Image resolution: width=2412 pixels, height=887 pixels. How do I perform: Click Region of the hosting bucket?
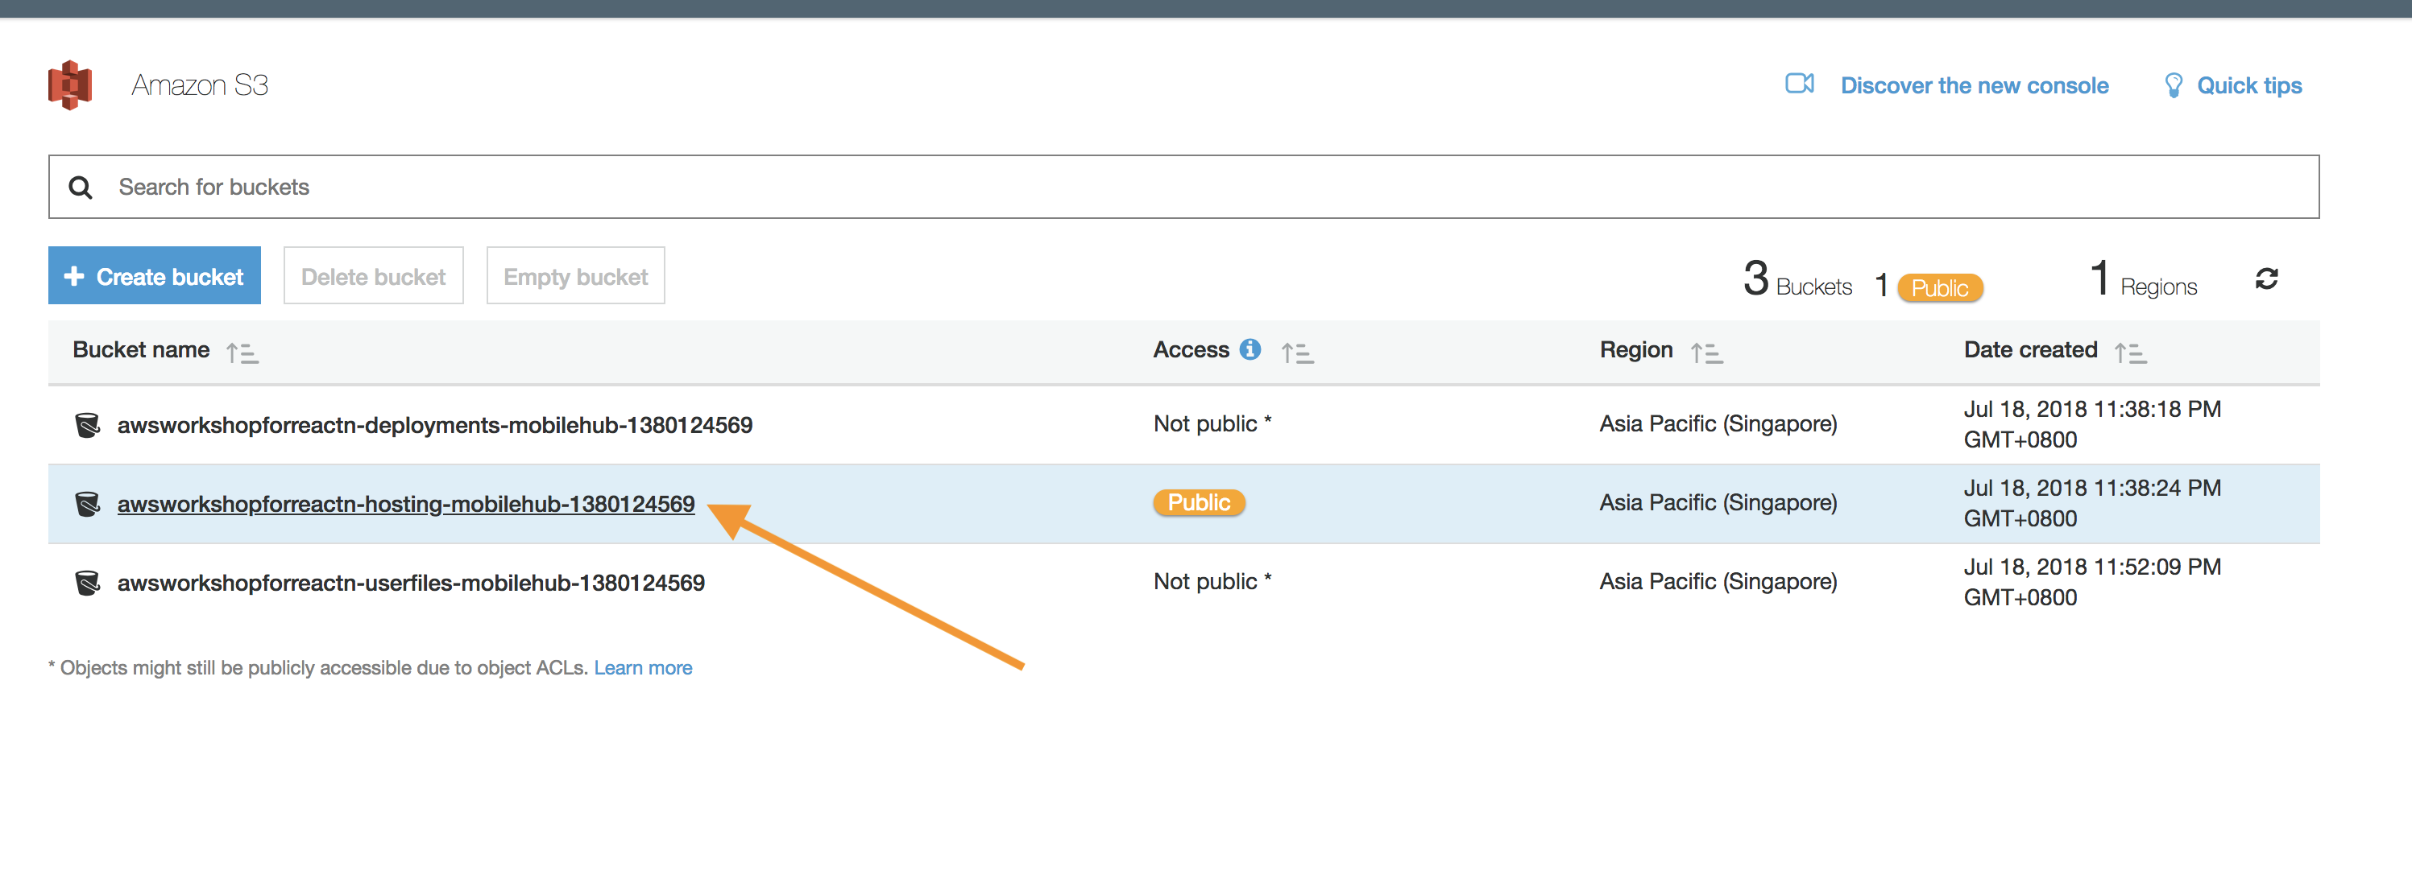(1718, 503)
